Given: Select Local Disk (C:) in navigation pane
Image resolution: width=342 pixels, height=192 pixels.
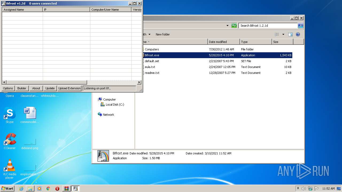Looking at the screenshot, I should click(112, 105).
